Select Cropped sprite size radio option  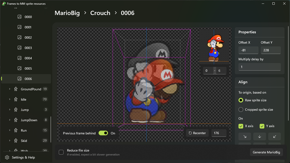click(x=241, y=109)
